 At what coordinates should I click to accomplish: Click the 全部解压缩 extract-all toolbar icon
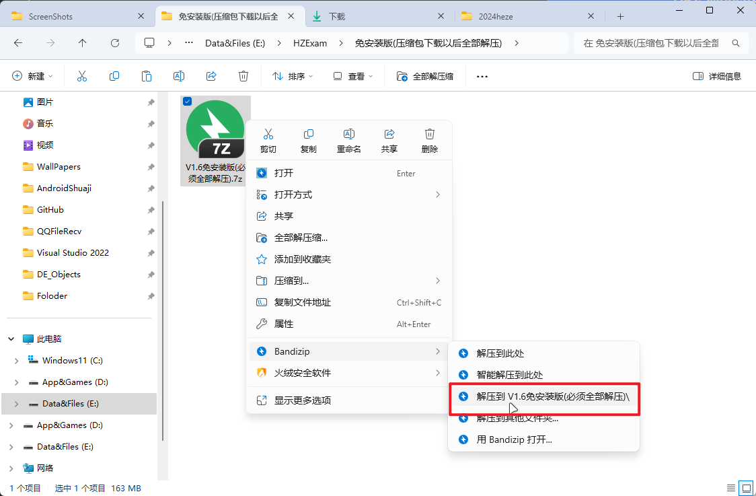416,75
